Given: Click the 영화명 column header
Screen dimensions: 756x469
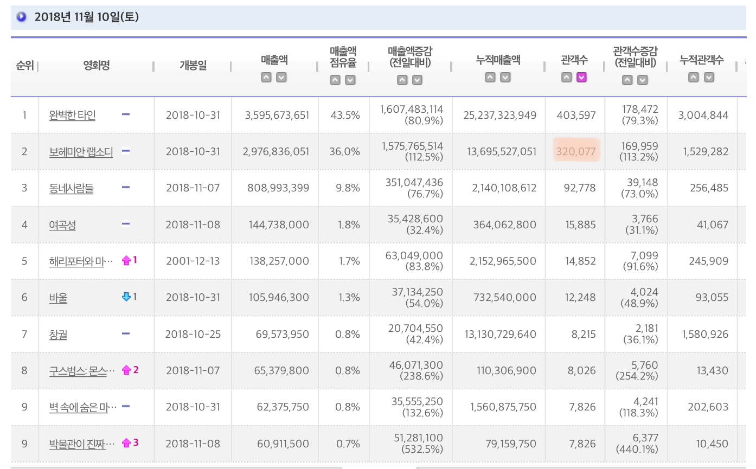Looking at the screenshot, I should pyautogui.click(x=97, y=66).
